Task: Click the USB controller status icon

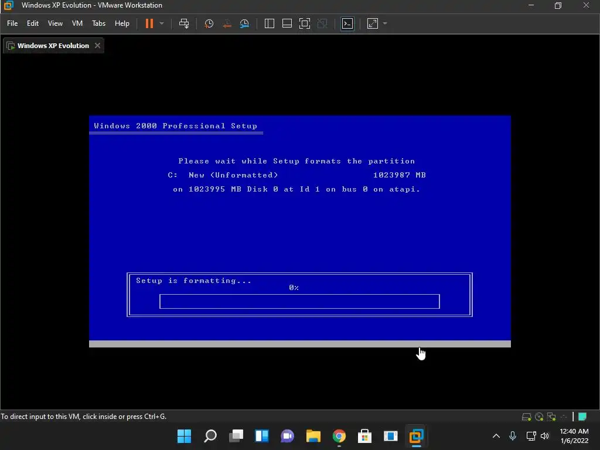Action: (x=564, y=417)
